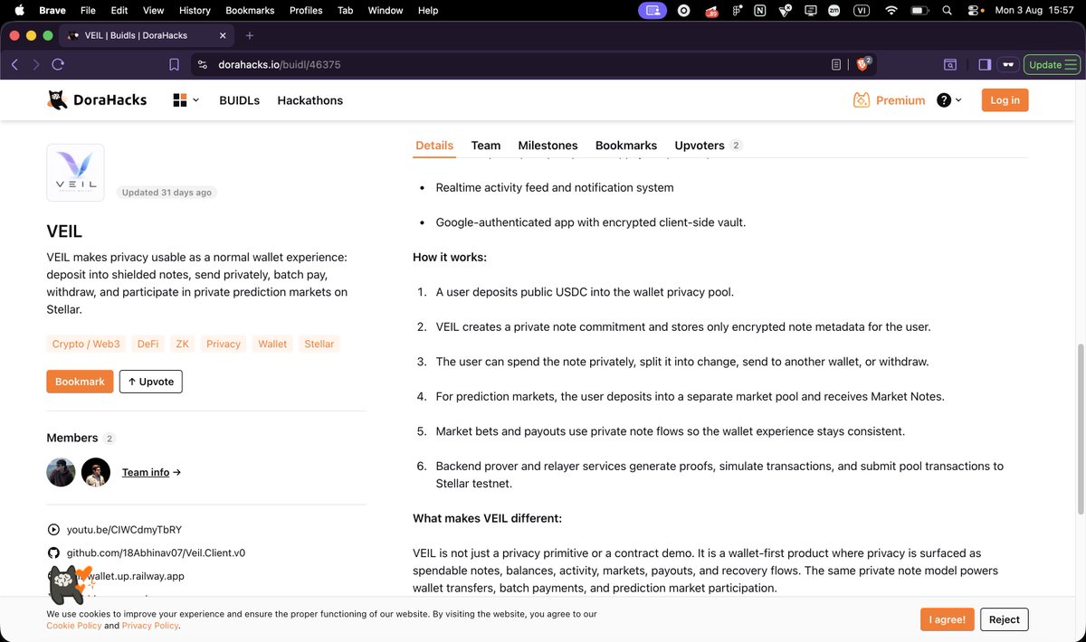Open Hackathons in the navigation
Viewport: 1086px width, 642px height.
click(x=310, y=100)
